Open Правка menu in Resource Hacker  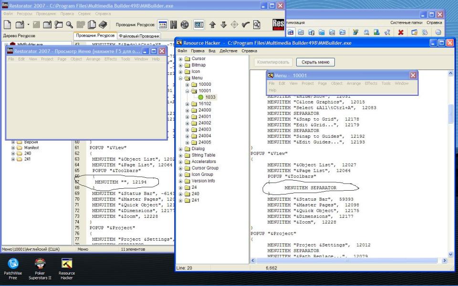[198, 51]
